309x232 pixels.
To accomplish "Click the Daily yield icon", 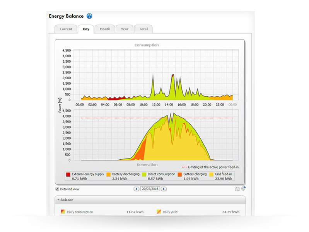I will pyautogui.click(x=159, y=212).
